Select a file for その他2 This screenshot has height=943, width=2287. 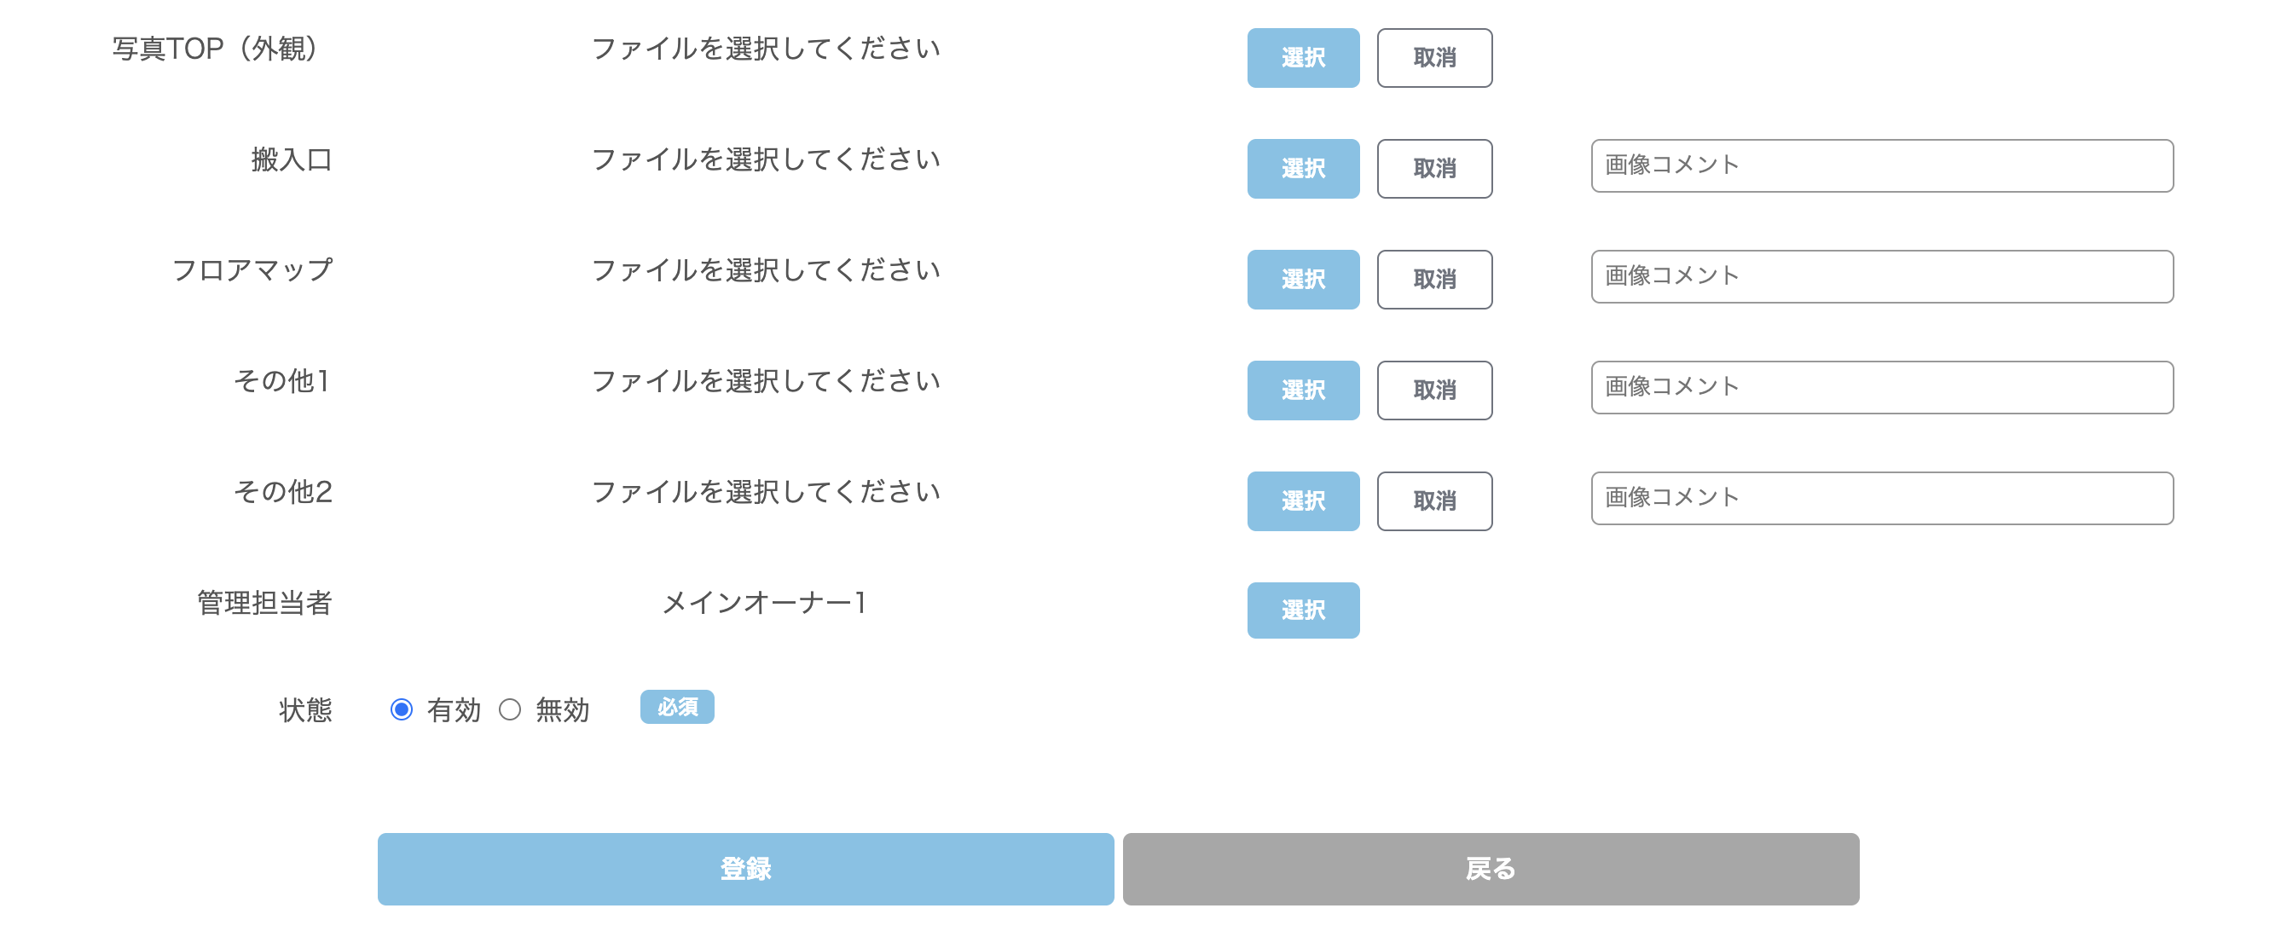tap(1302, 501)
